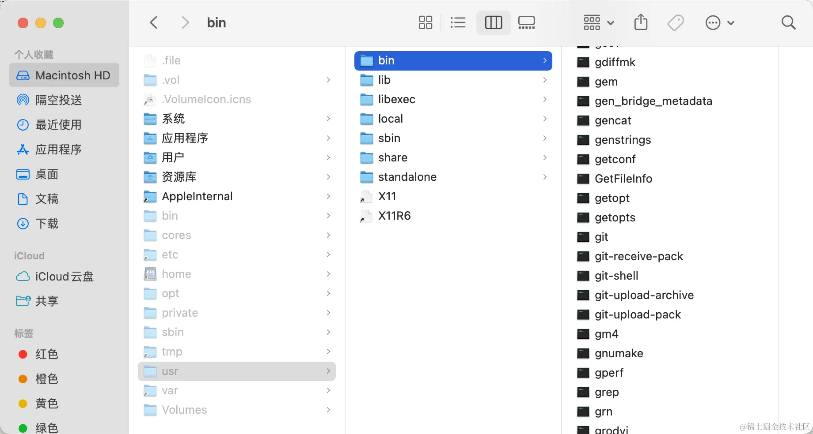Select the Volumes folder
813x434 pixels.
[237, 410]
